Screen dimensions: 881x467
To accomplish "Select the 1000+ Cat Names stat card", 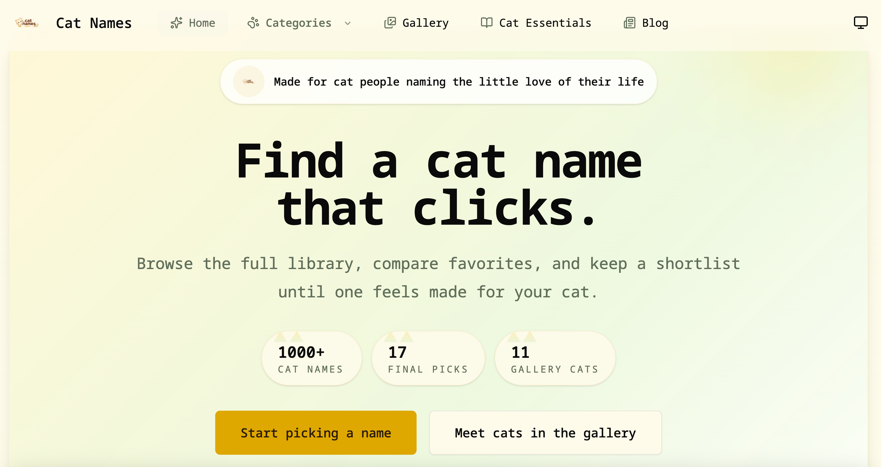I will (311, 358).
